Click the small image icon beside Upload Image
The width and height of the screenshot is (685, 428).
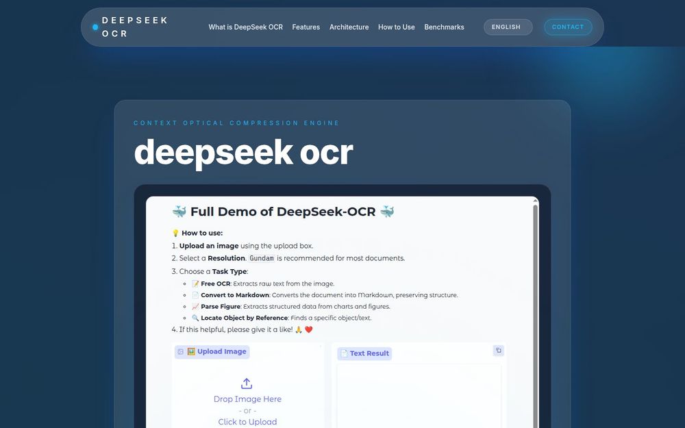coord(180,351)
